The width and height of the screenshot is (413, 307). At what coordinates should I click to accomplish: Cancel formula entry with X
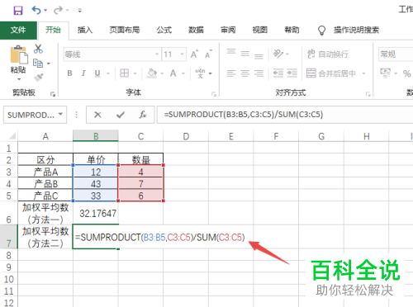(x=97, y=115)
